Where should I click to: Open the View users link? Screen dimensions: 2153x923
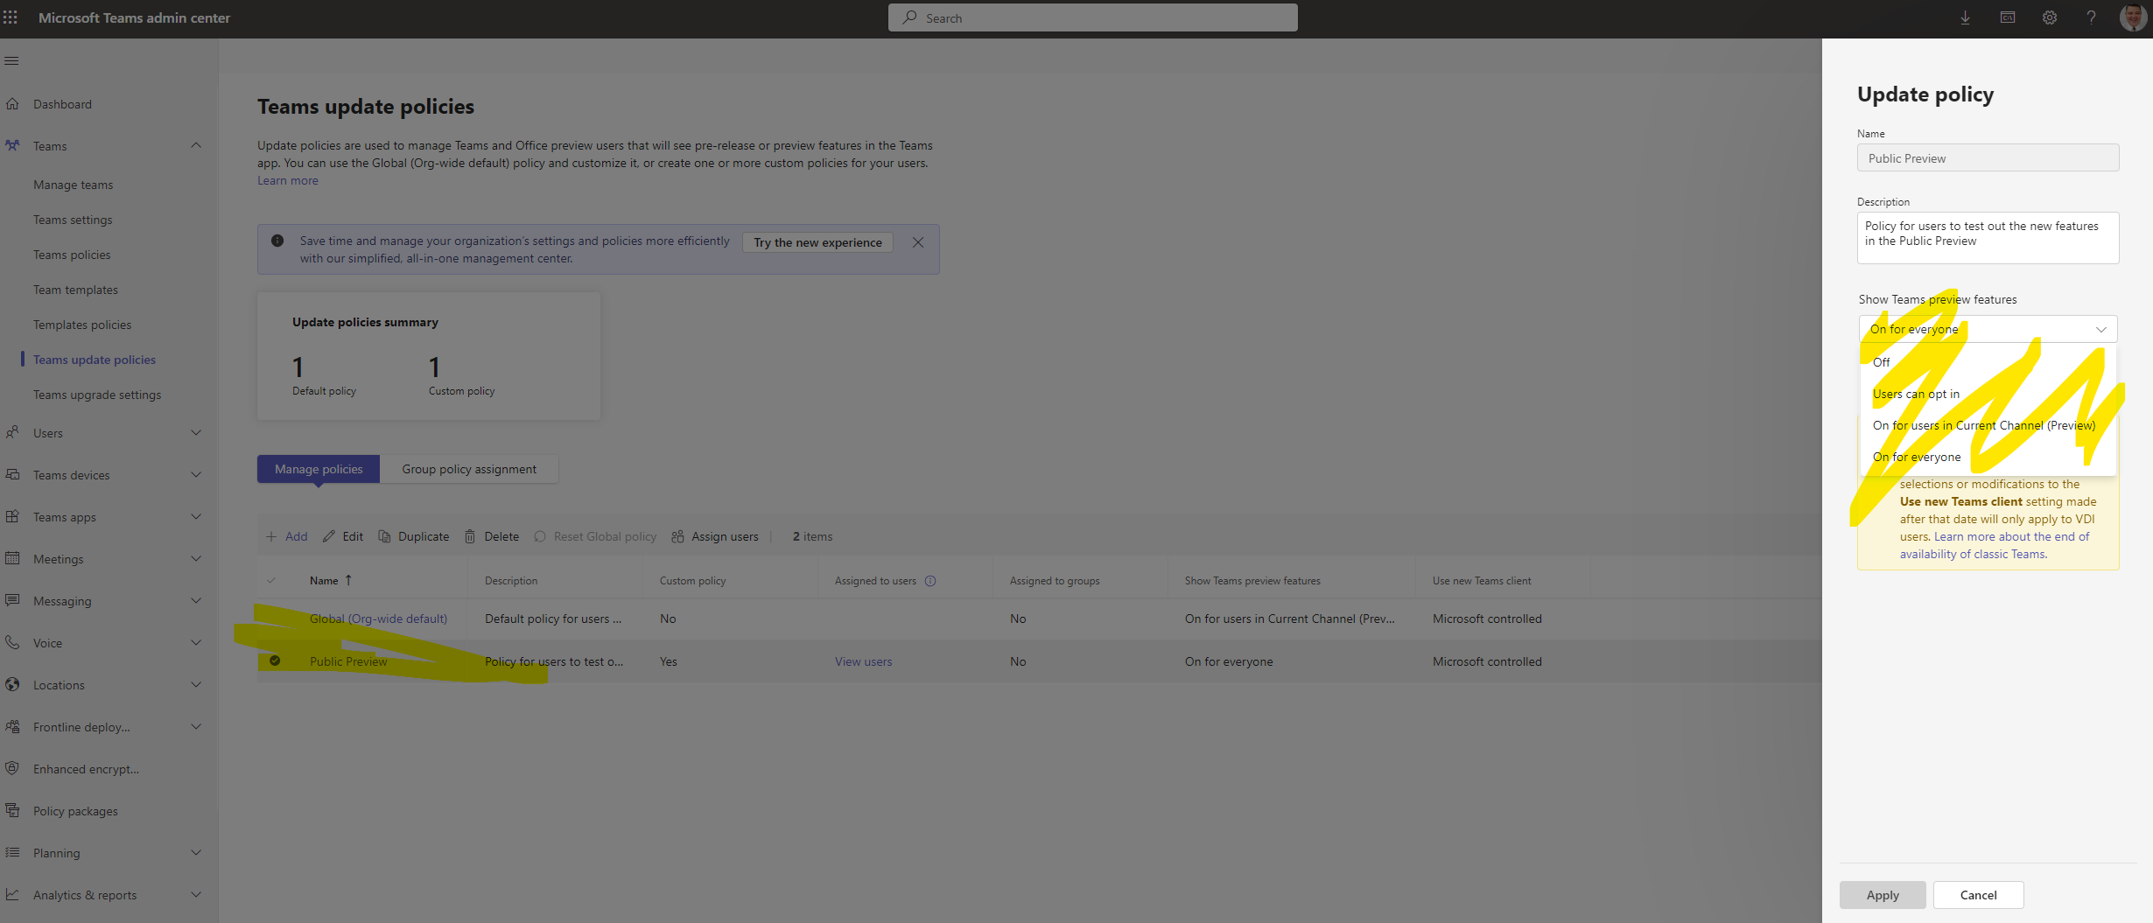pos(863,661)
